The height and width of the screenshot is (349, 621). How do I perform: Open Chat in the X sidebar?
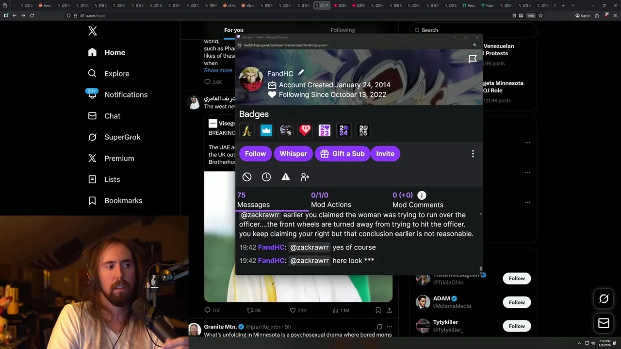coord(104,116)
